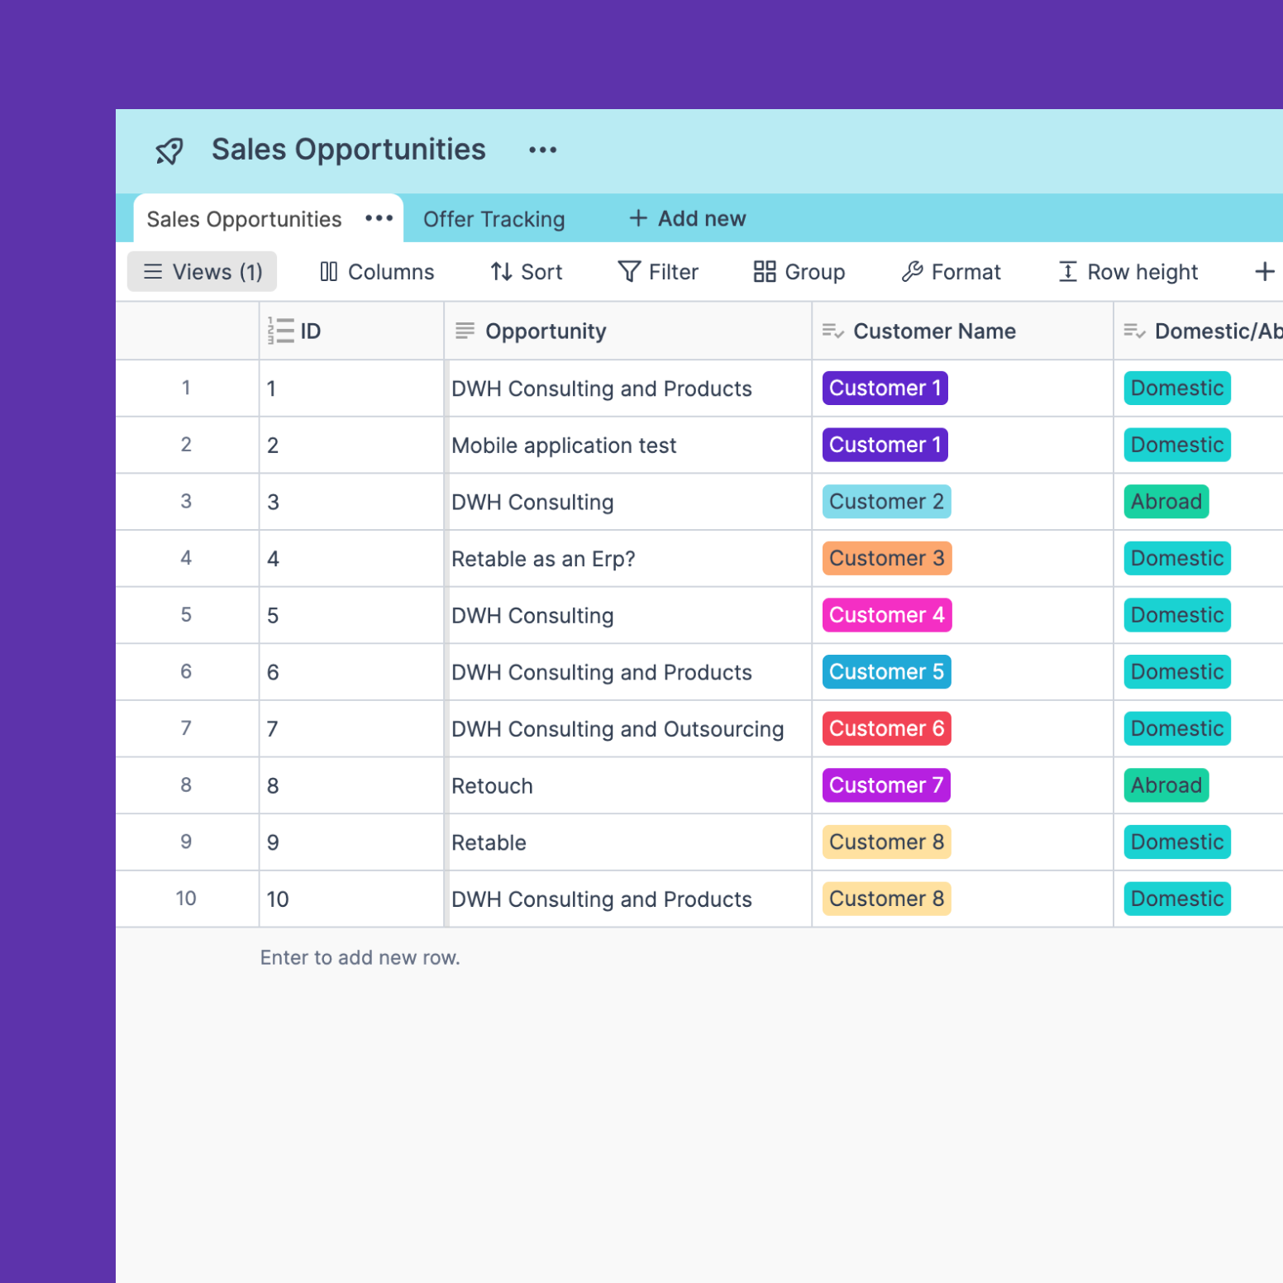Click the Views (1) button

tap(201, 271)
